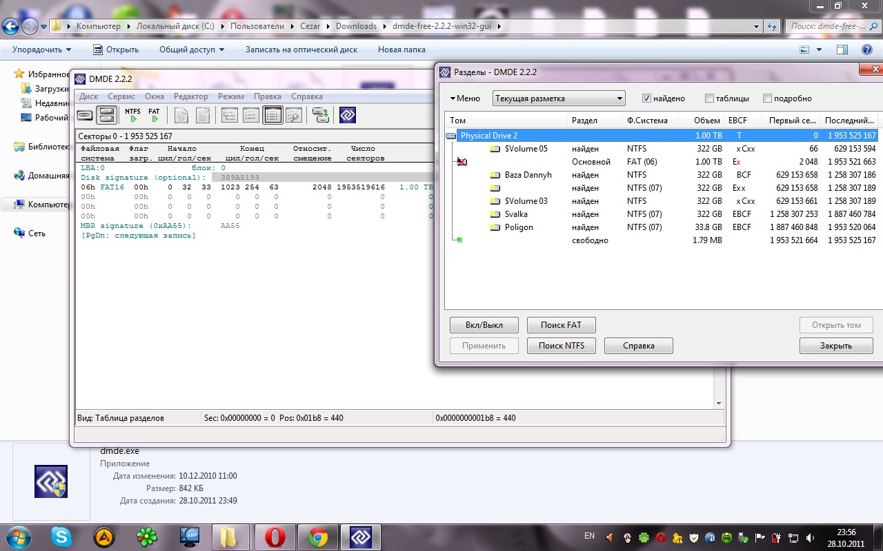Click the Poligon volume icon
This screenshot has width=883, height=551.
tap(495, 227)
